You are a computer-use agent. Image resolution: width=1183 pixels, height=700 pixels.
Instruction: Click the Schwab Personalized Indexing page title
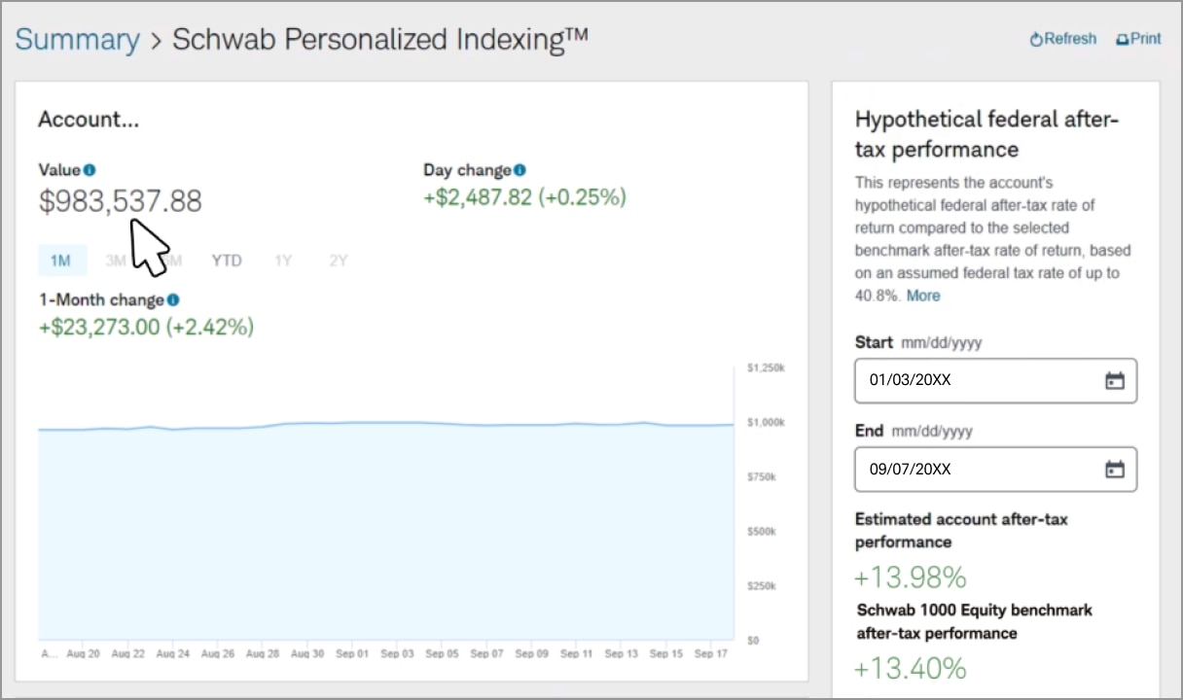[x=380, y=39]
